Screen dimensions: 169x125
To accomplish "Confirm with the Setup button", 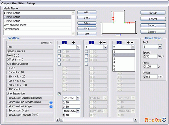I will [153, 13].
